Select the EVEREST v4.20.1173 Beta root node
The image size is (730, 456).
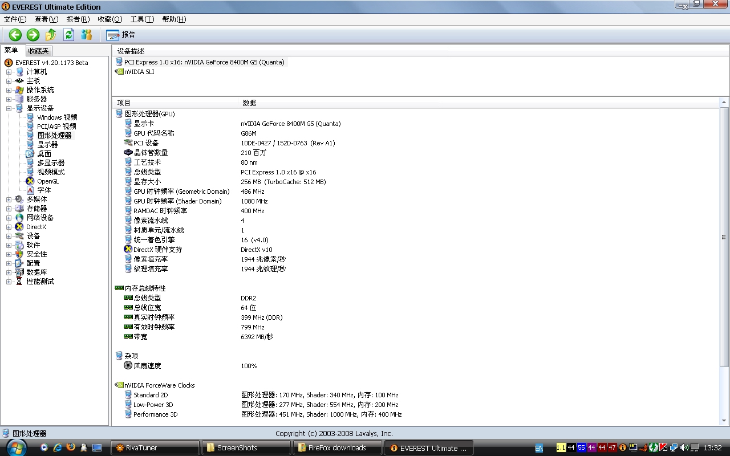click(x=51, y=63)
